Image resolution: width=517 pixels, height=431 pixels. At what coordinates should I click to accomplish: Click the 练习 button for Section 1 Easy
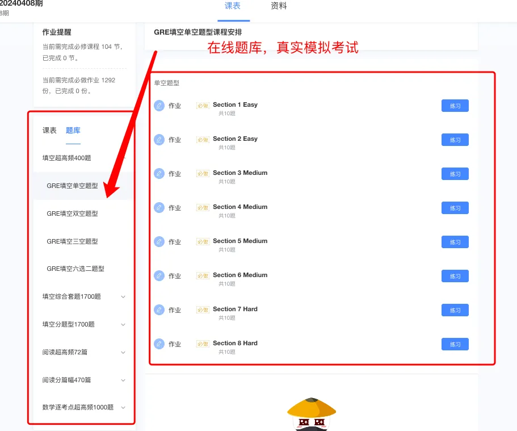click(455, 106)
